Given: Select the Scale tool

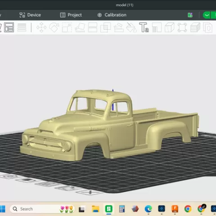Looking at the screenshot, I should [67, 27].
